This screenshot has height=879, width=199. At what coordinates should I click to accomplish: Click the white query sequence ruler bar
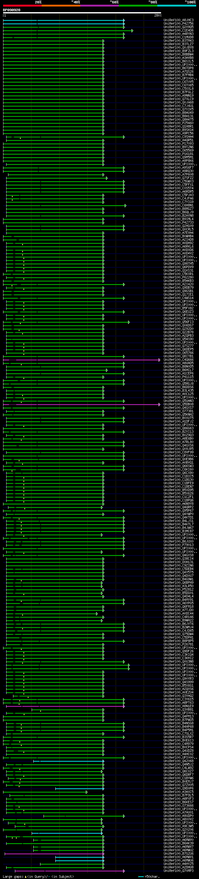pos(82,13)
